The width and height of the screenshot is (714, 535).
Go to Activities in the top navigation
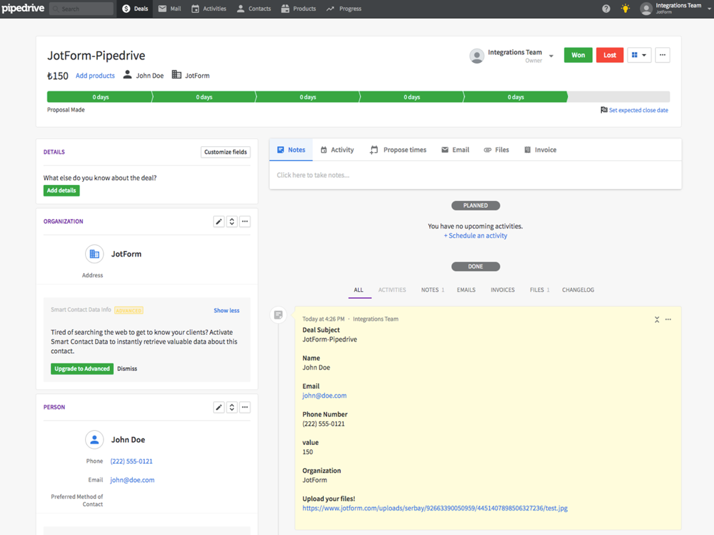pos(209,8)
